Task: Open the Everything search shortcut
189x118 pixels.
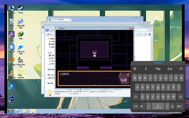Action: [11, 61]
